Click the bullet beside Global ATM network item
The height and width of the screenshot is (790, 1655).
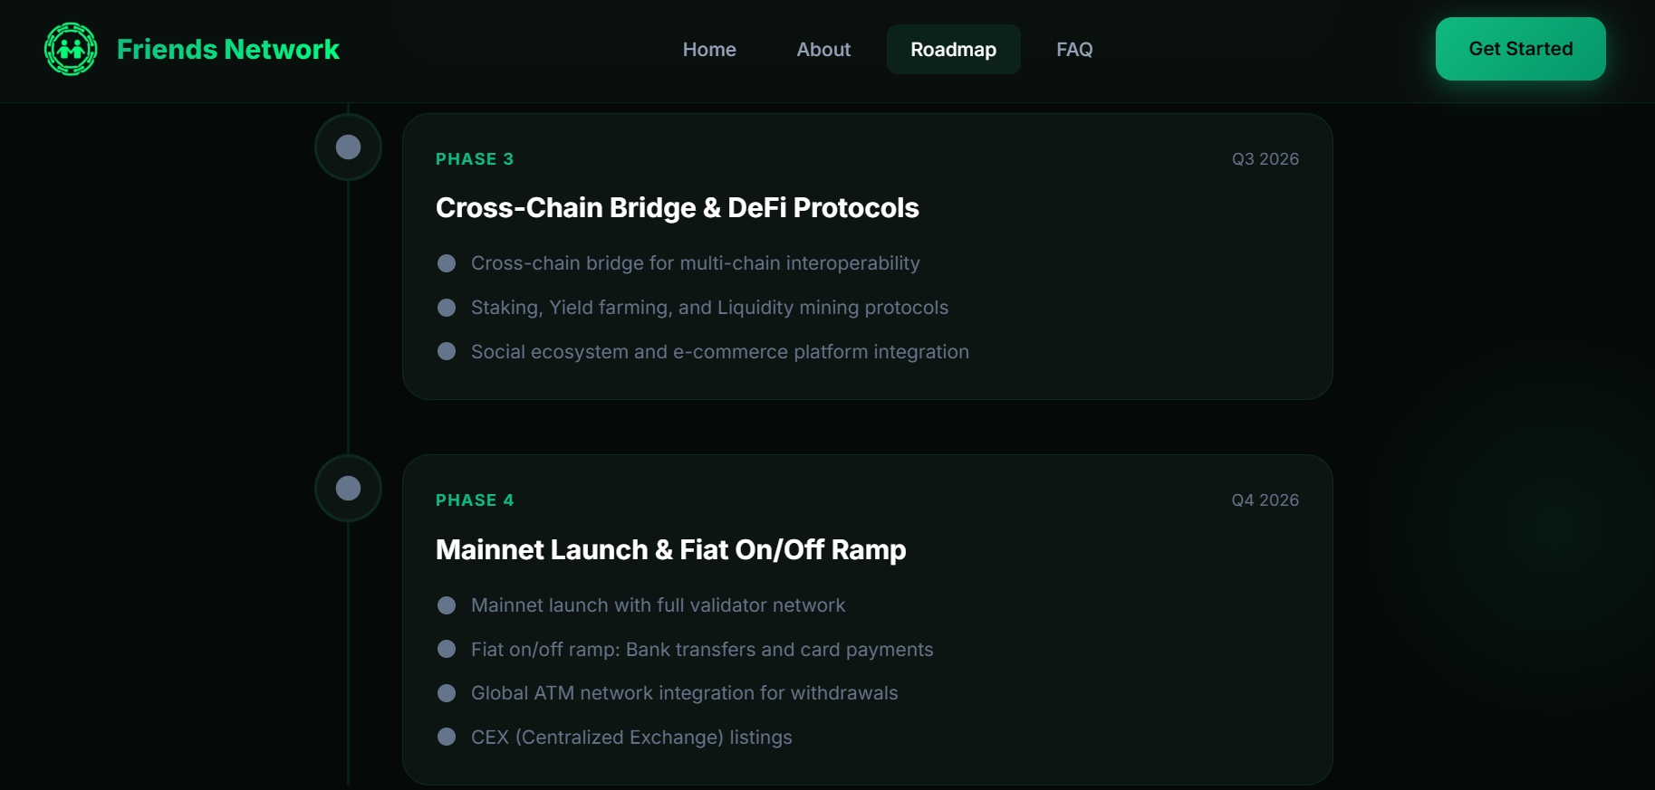(x=447, y=693)
